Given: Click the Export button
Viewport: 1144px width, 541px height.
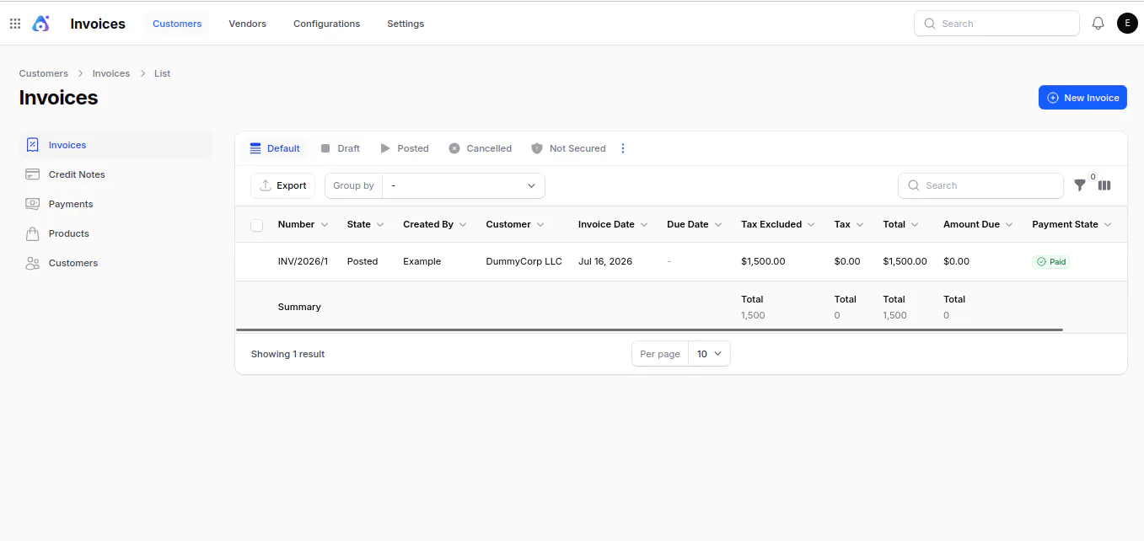Looking at the screenshot, I should (282, 185).
